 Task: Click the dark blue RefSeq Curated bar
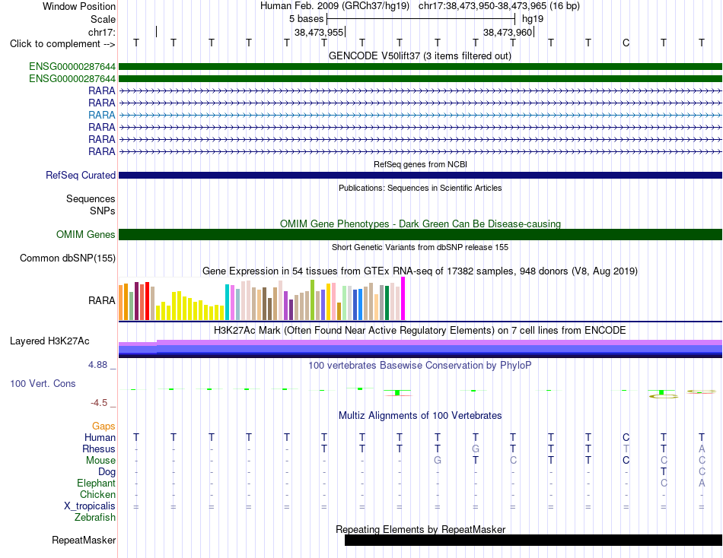420,175
